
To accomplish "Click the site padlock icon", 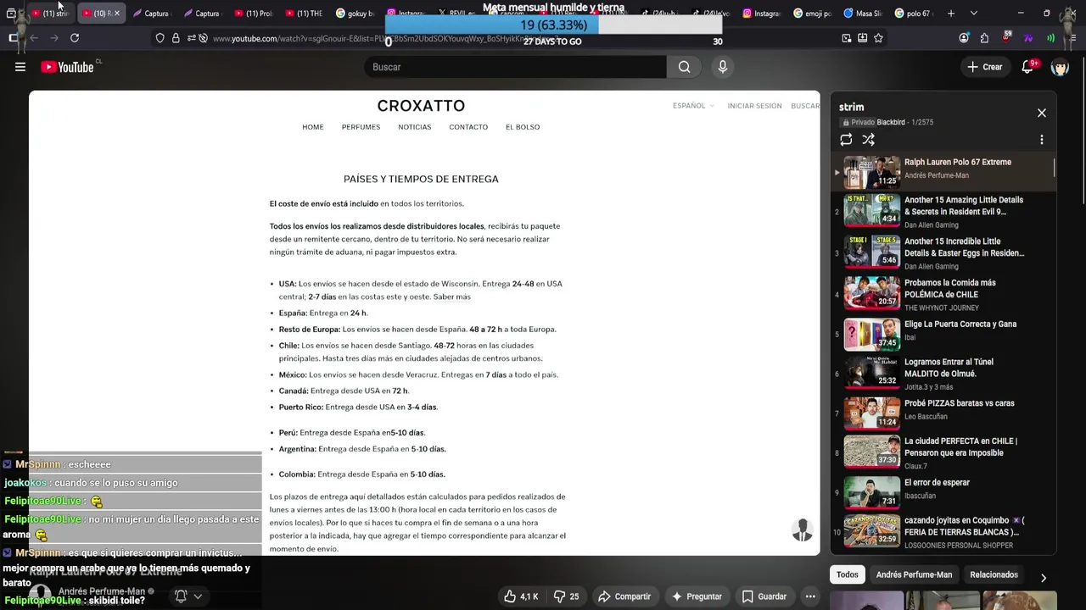I will pyautogui.click(x=176, y=38).
